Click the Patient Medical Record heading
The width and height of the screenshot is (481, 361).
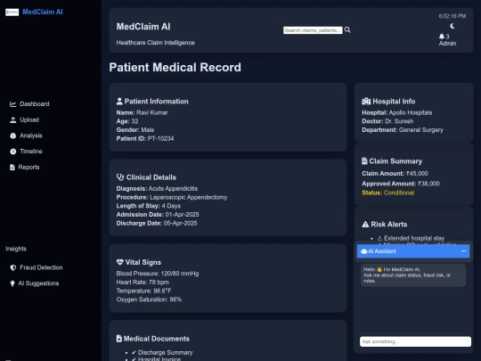pyautogui.click(x=175, y=68)
